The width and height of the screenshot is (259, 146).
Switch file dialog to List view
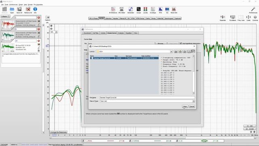(x=189, y=52)
